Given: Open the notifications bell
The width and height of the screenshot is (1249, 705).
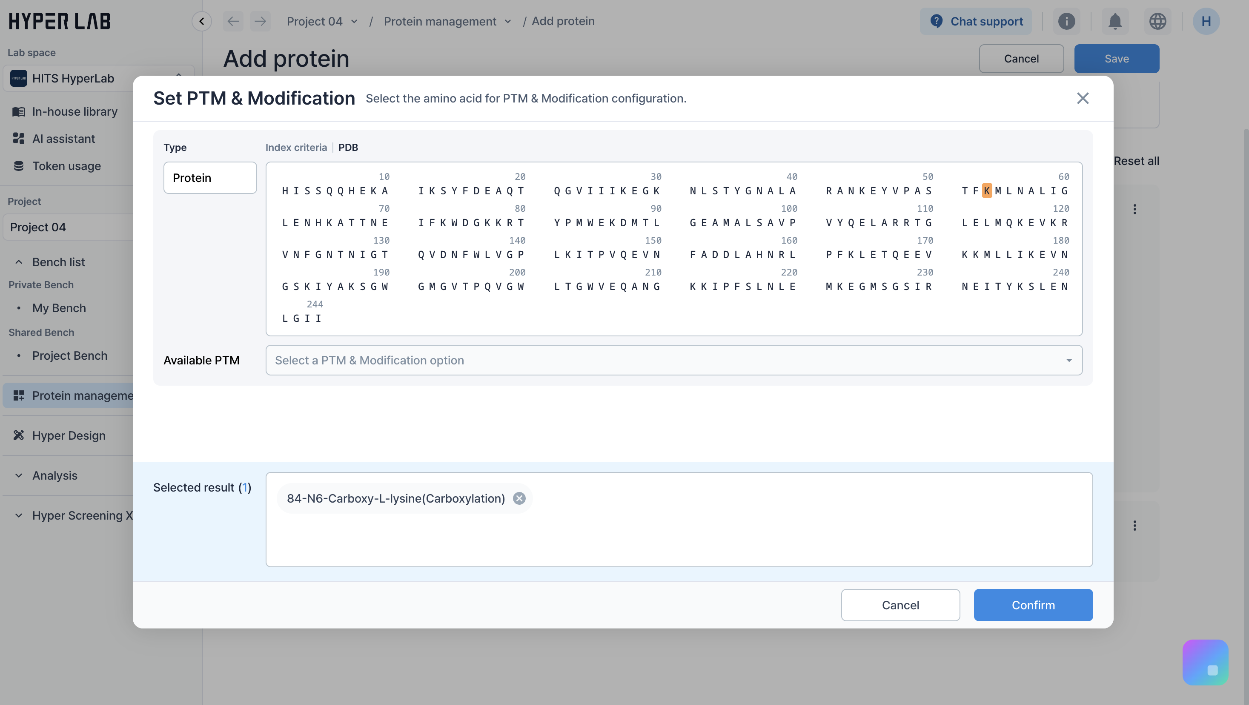Looking at the screenshot, I should (1115, 21).
